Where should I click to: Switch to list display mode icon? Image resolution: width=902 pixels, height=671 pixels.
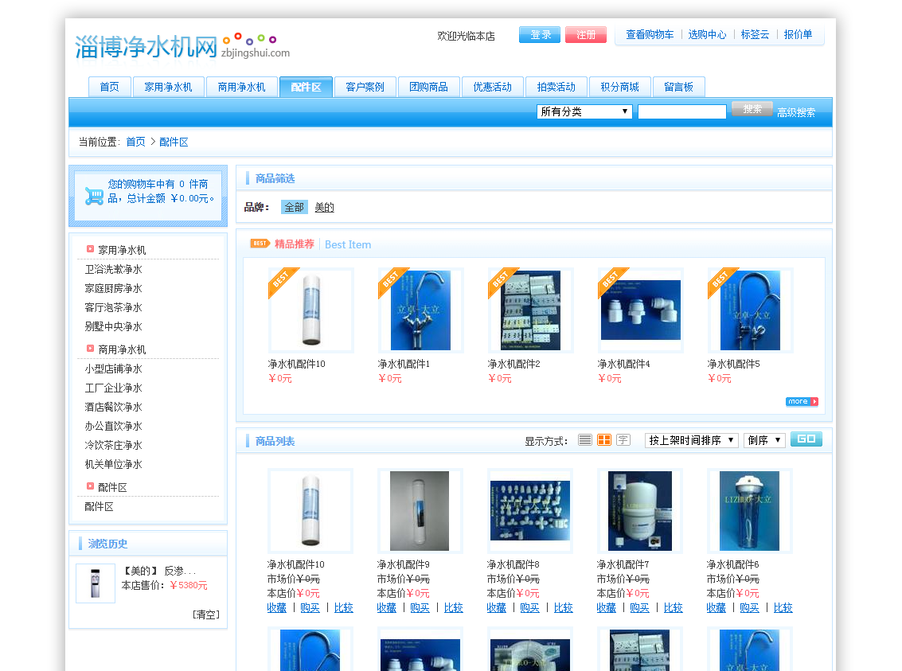click(x=585, y=440)
